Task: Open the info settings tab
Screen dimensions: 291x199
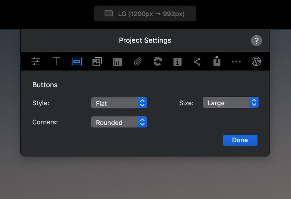Action: [178, 62]
